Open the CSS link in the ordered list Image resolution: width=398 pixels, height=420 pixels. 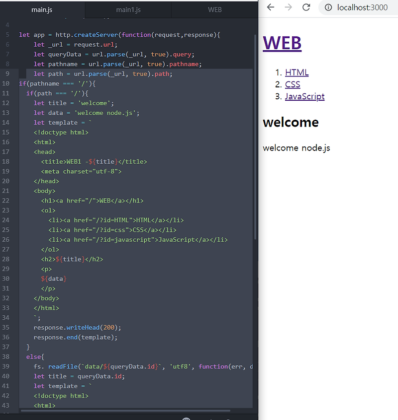tap(293, 84)
